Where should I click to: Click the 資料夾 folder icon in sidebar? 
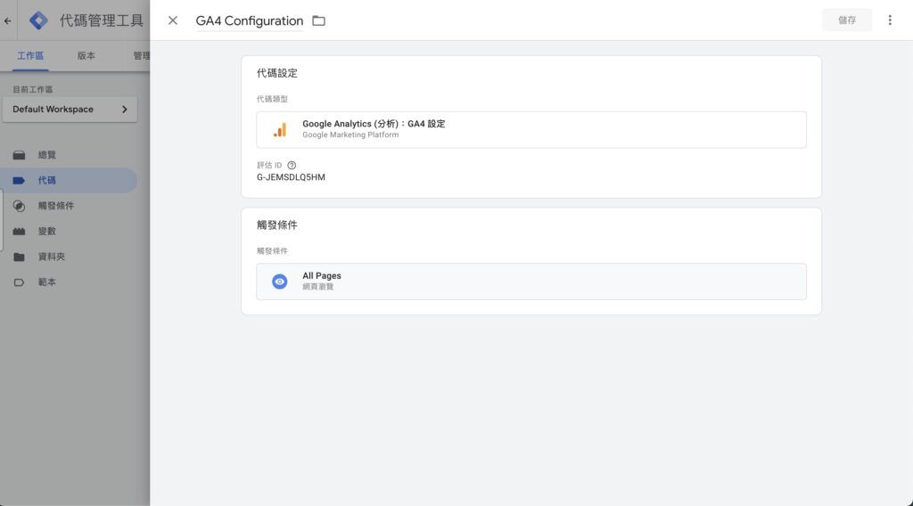point(20,257)
